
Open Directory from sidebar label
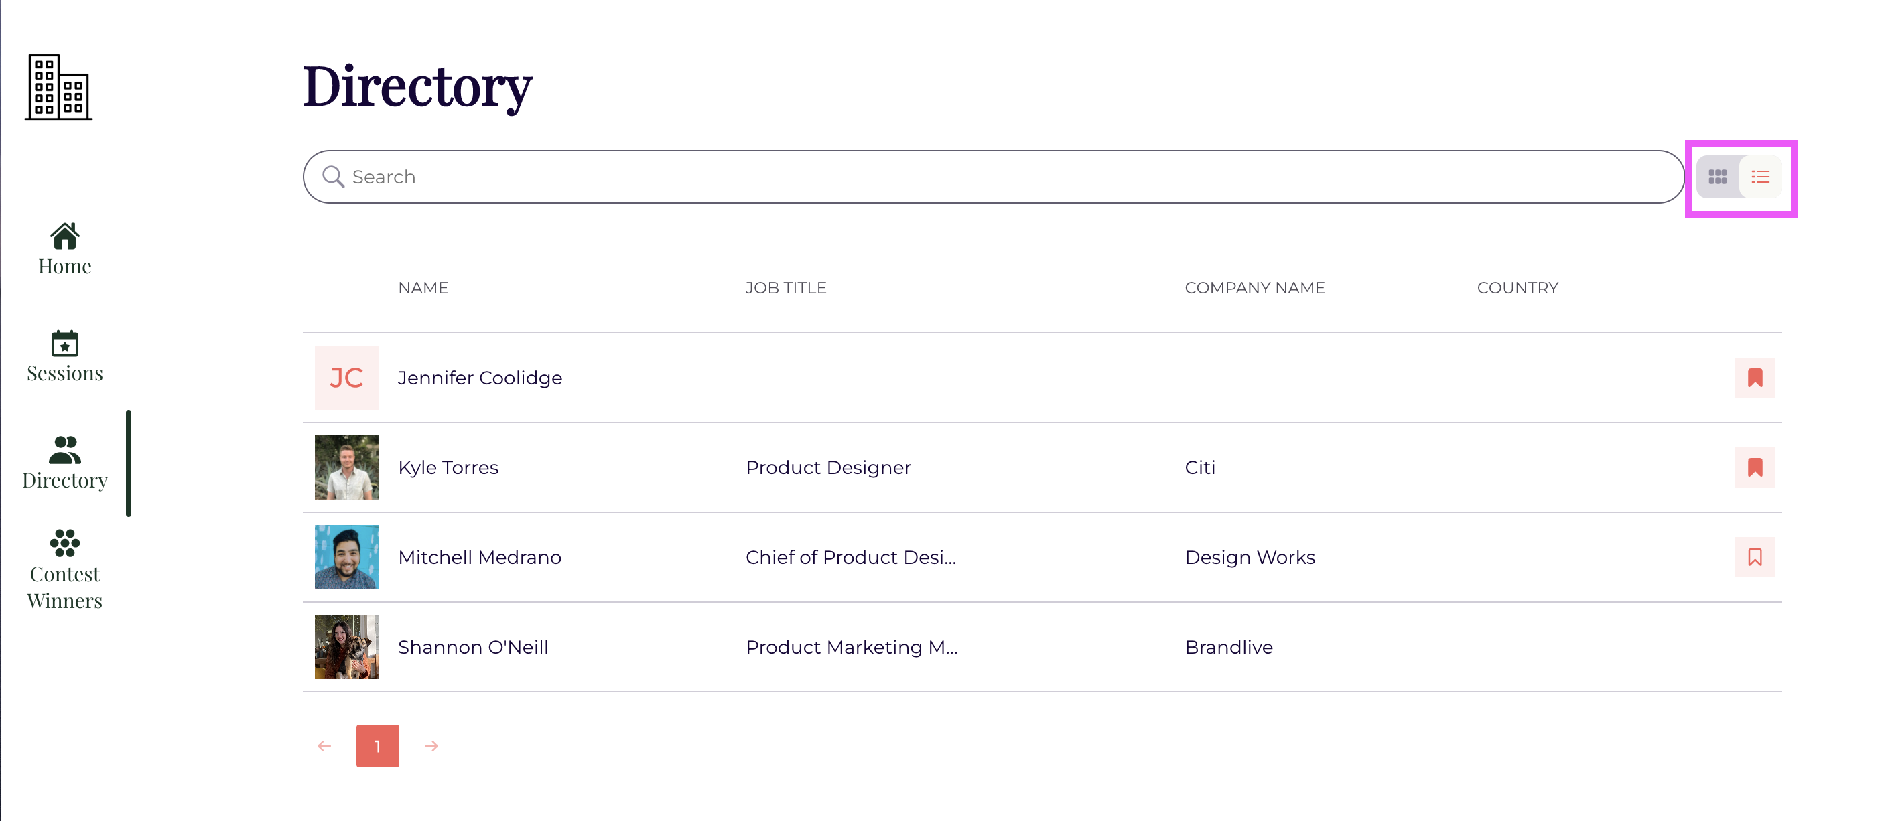64,480
